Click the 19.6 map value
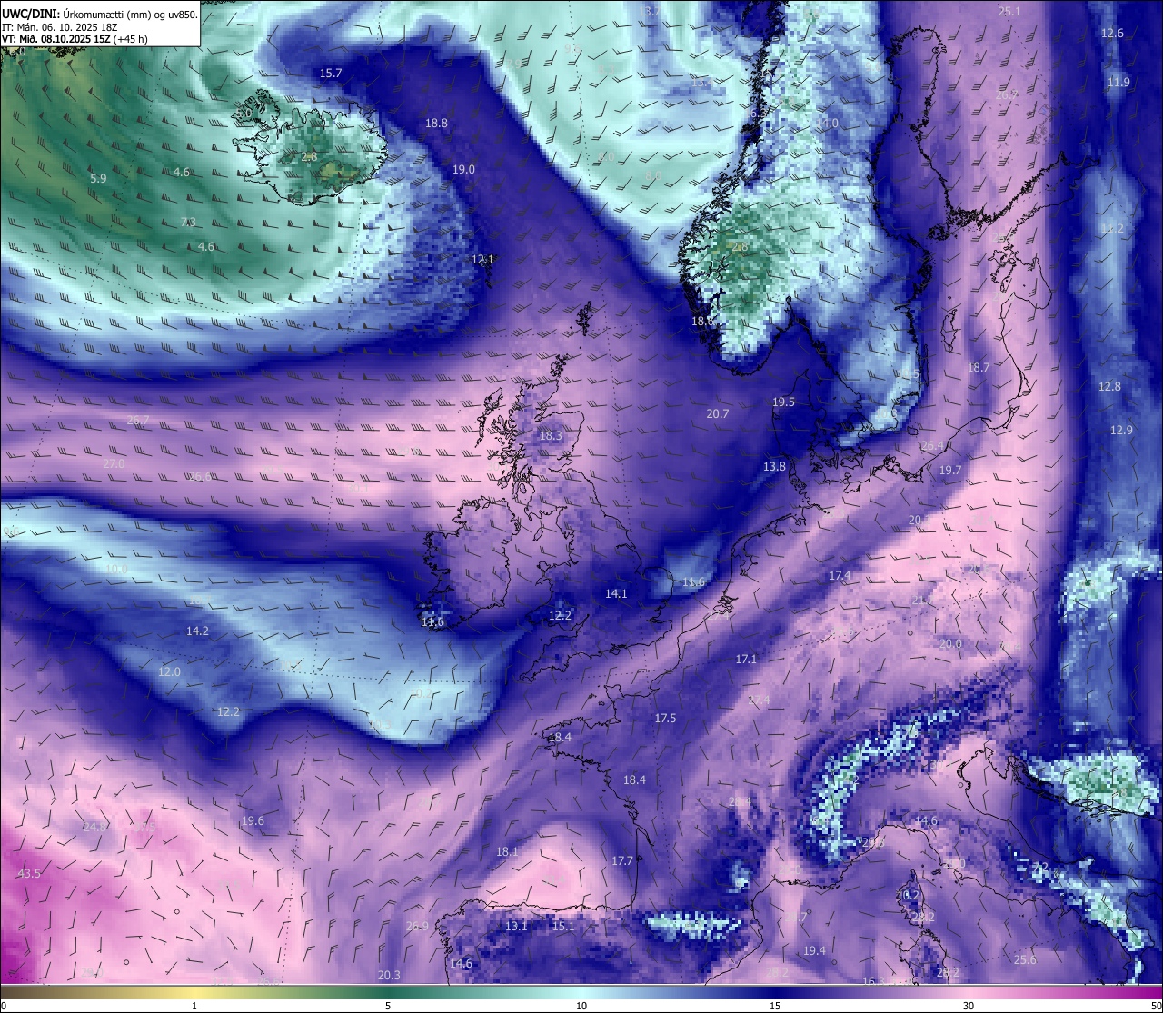 253,821
